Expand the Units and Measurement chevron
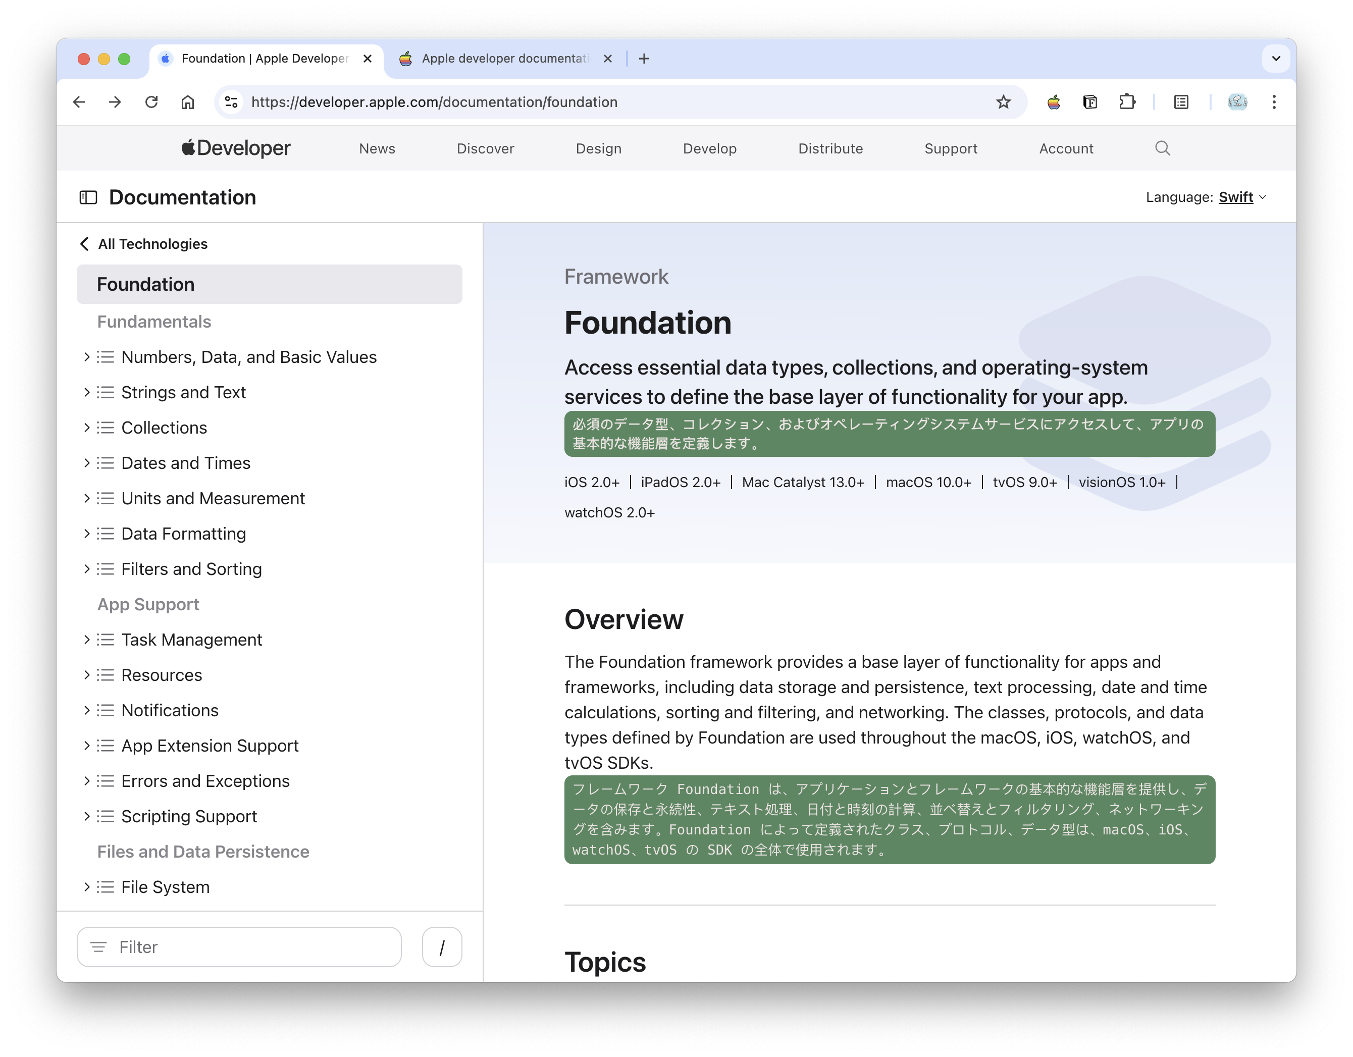 pos(87,498)
